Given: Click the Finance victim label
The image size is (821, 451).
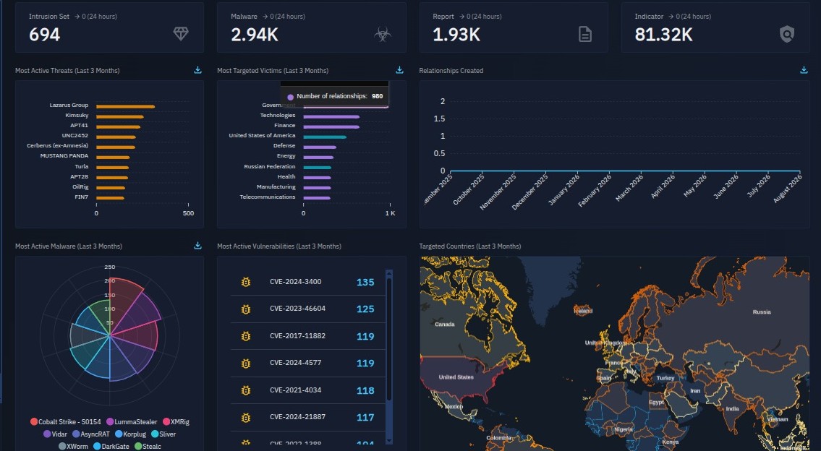Looking at the screenshot, I should click(x=285, y=126).
